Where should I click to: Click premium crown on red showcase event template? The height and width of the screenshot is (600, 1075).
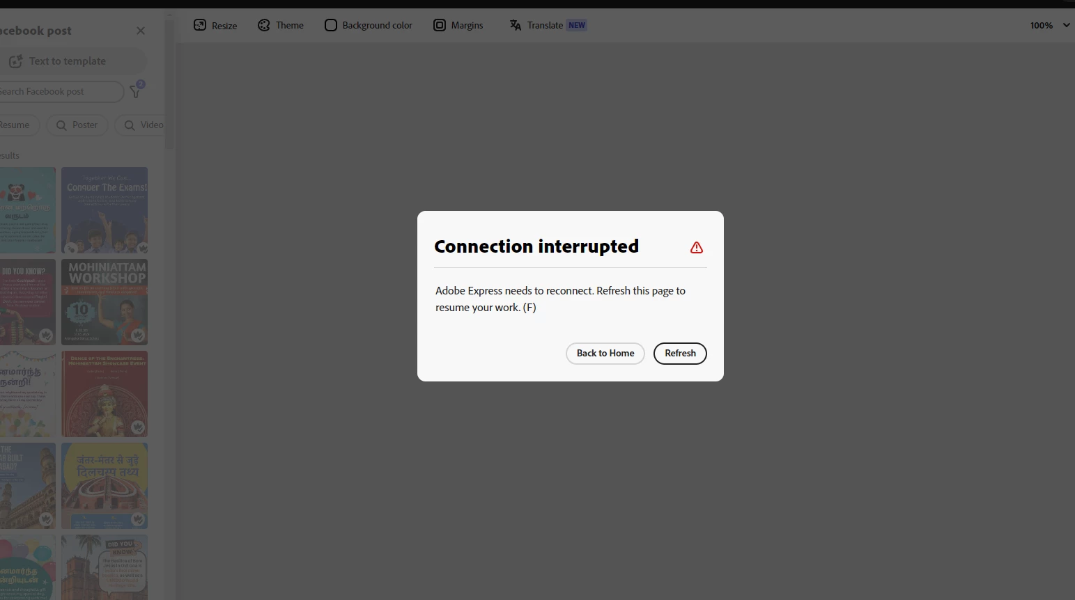pyautogui.click(x=138, y=427)
